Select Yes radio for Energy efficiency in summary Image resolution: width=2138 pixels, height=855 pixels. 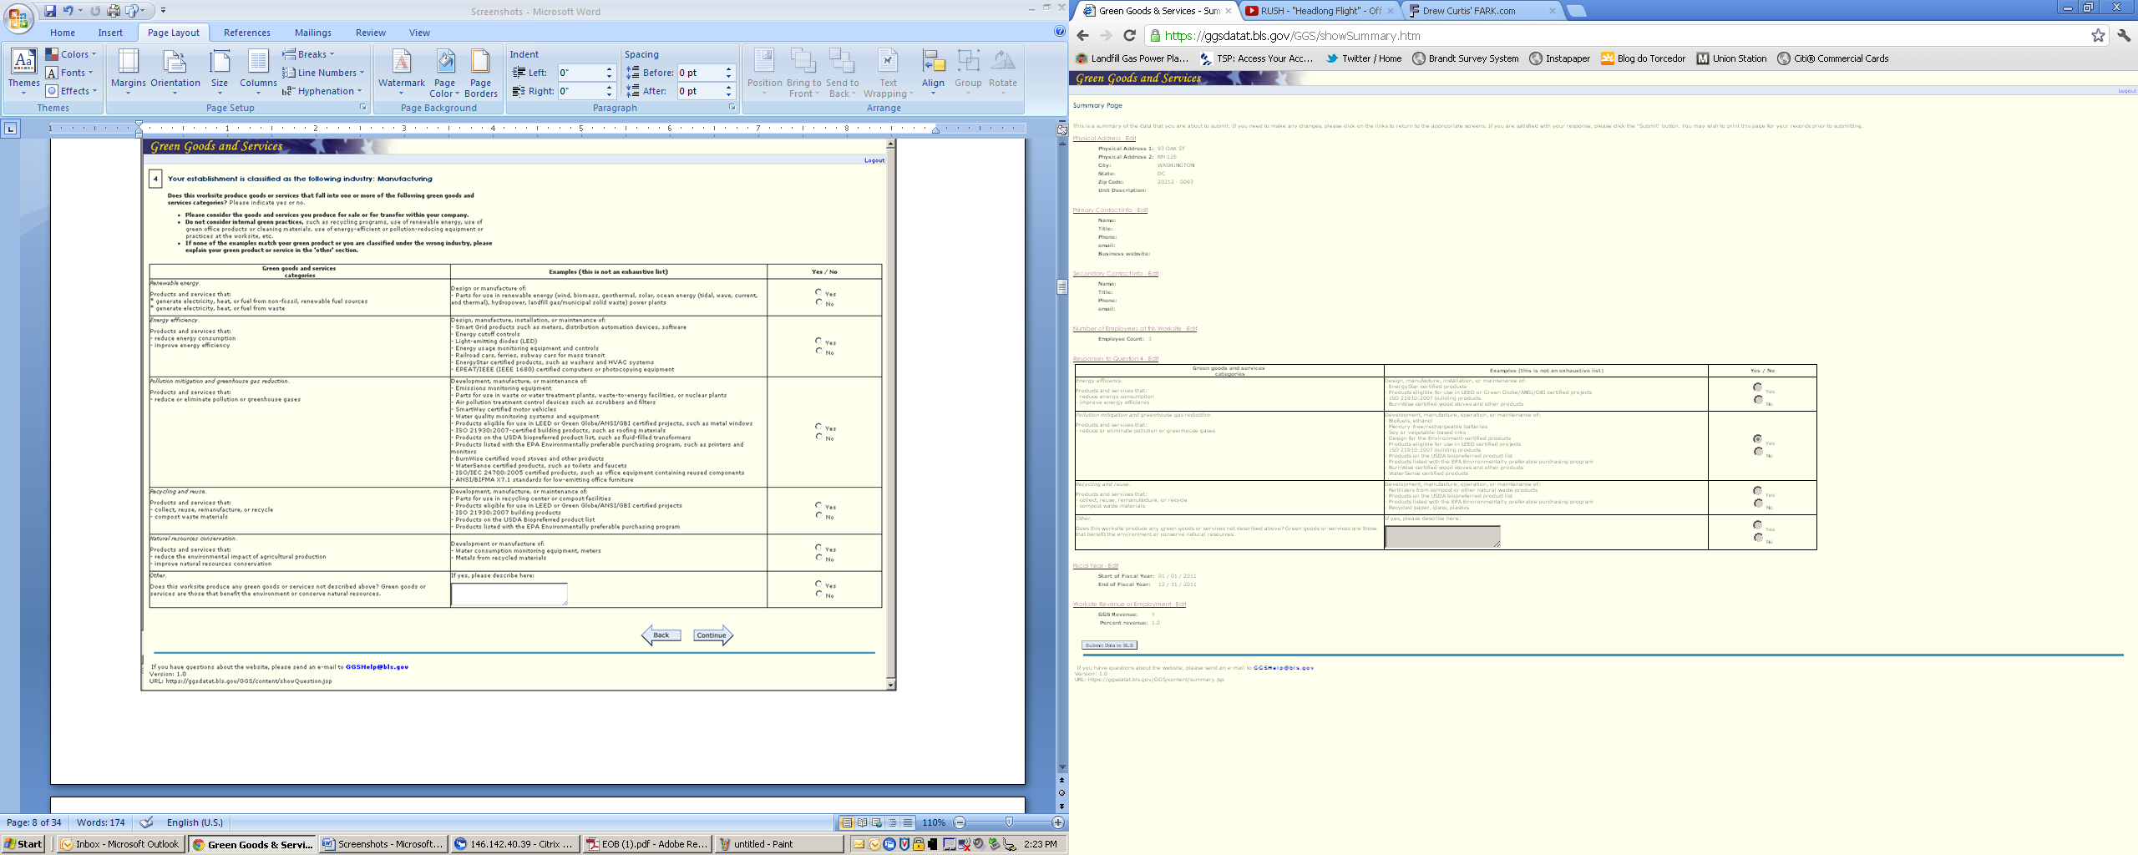[x=1757, y=387]
